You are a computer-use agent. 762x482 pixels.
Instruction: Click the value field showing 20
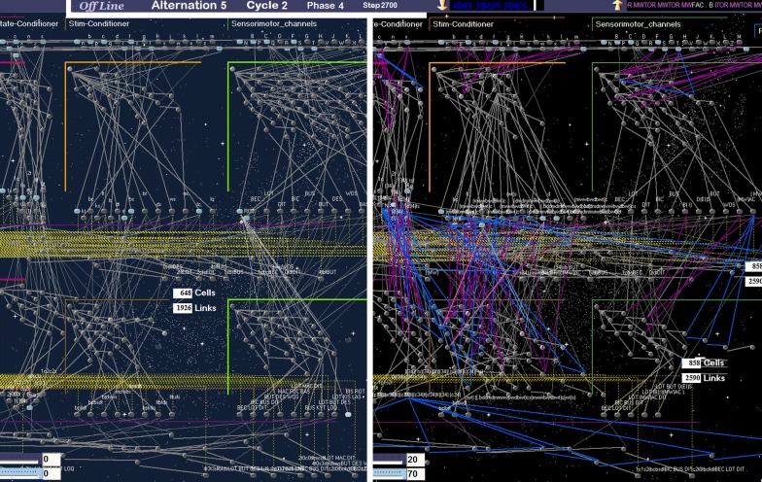tap(416, 460)
